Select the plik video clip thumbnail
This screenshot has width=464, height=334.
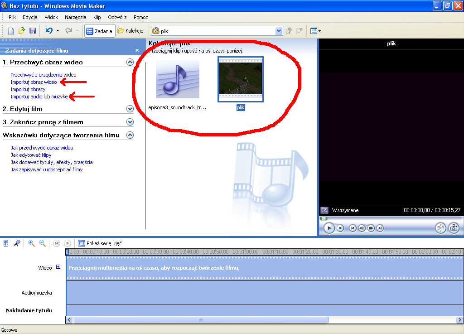(x=241, y=79)
